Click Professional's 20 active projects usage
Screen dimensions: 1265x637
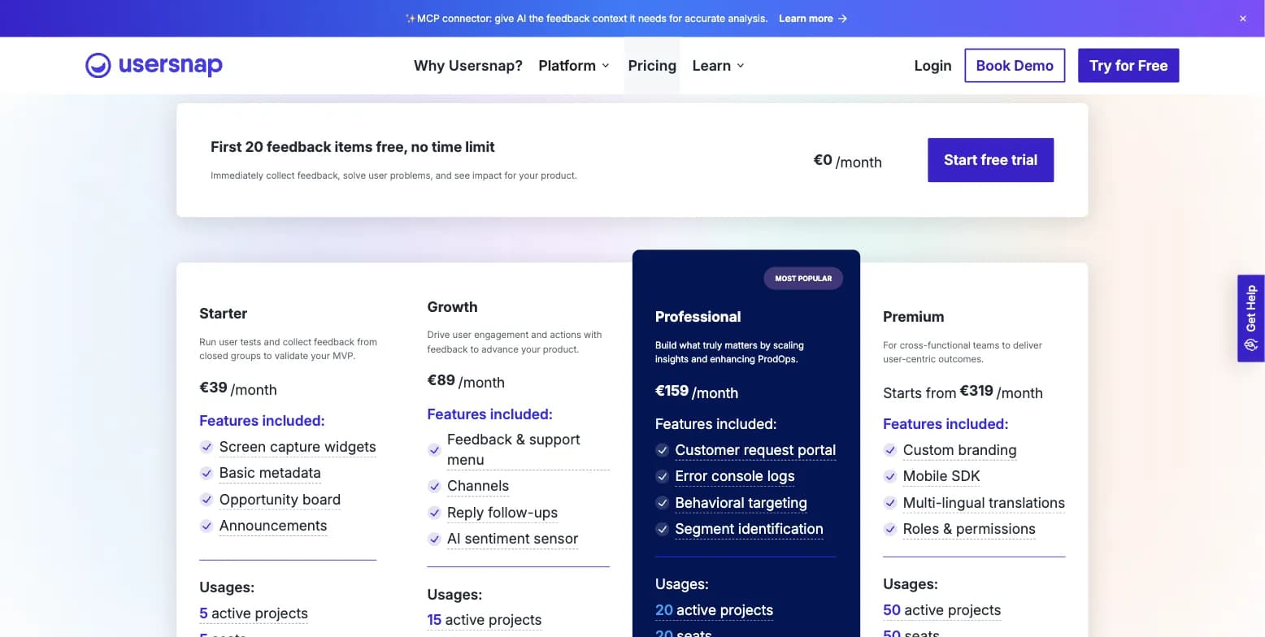pos(714,610)
